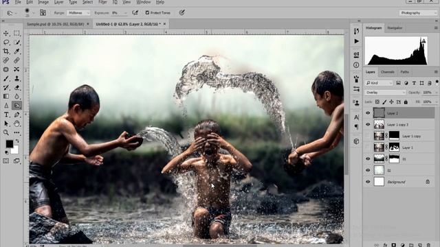Toggle lock image pixels brush icon
This screenshot has width=440, height=247.
point(384,102)
